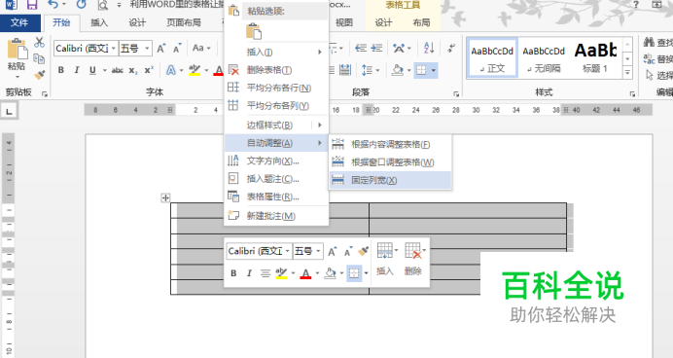Image resolution: width=673 pixels, height=358 pixels.
Task: Click the Save icon in title bar
Action: coord(32,5)
